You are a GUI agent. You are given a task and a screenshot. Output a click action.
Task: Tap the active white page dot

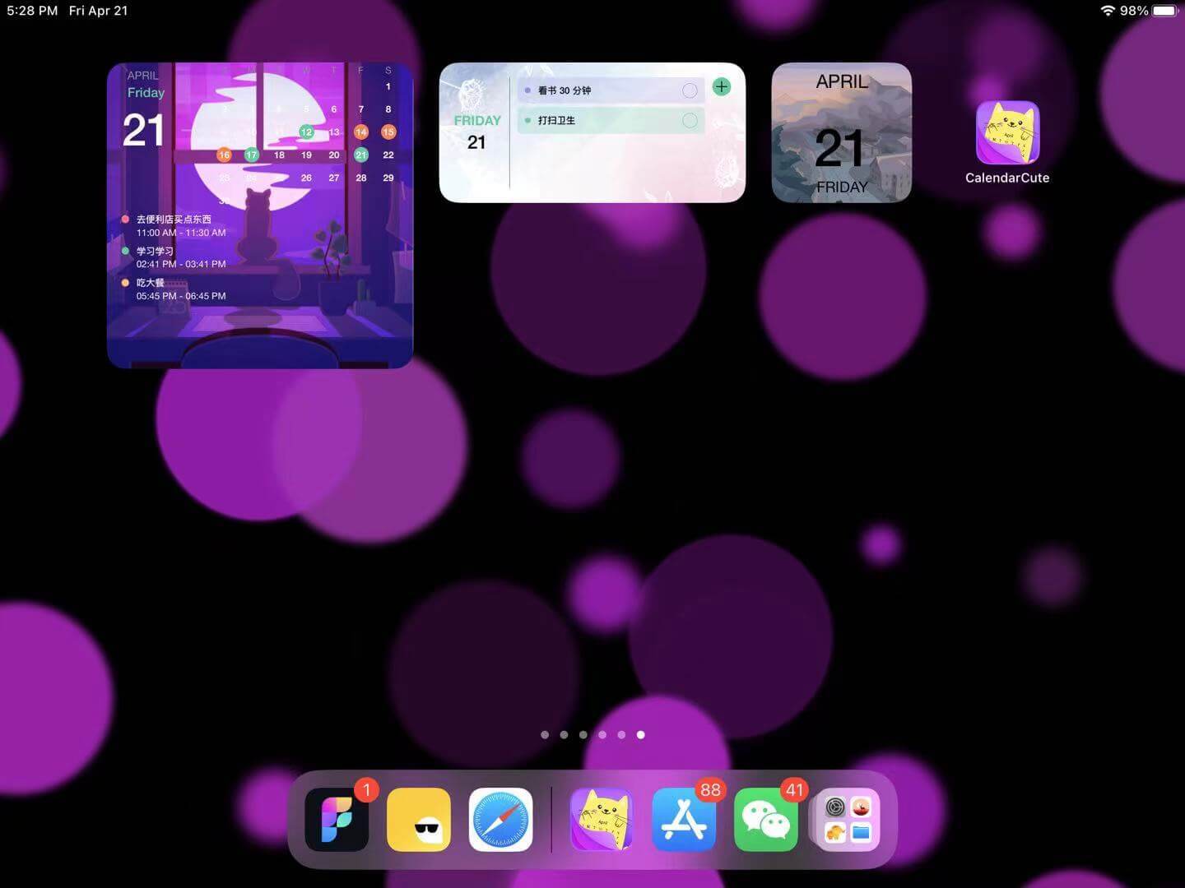pos(641,734)
